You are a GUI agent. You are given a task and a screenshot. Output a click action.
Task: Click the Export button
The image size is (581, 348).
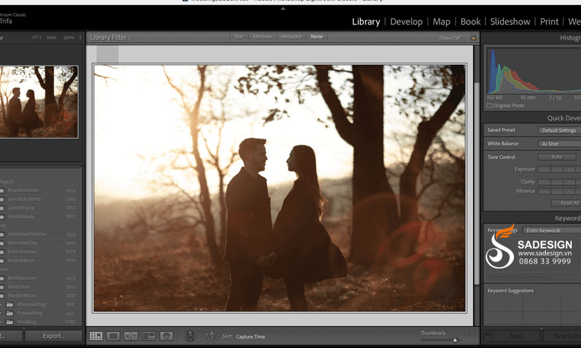pos(53,336)
